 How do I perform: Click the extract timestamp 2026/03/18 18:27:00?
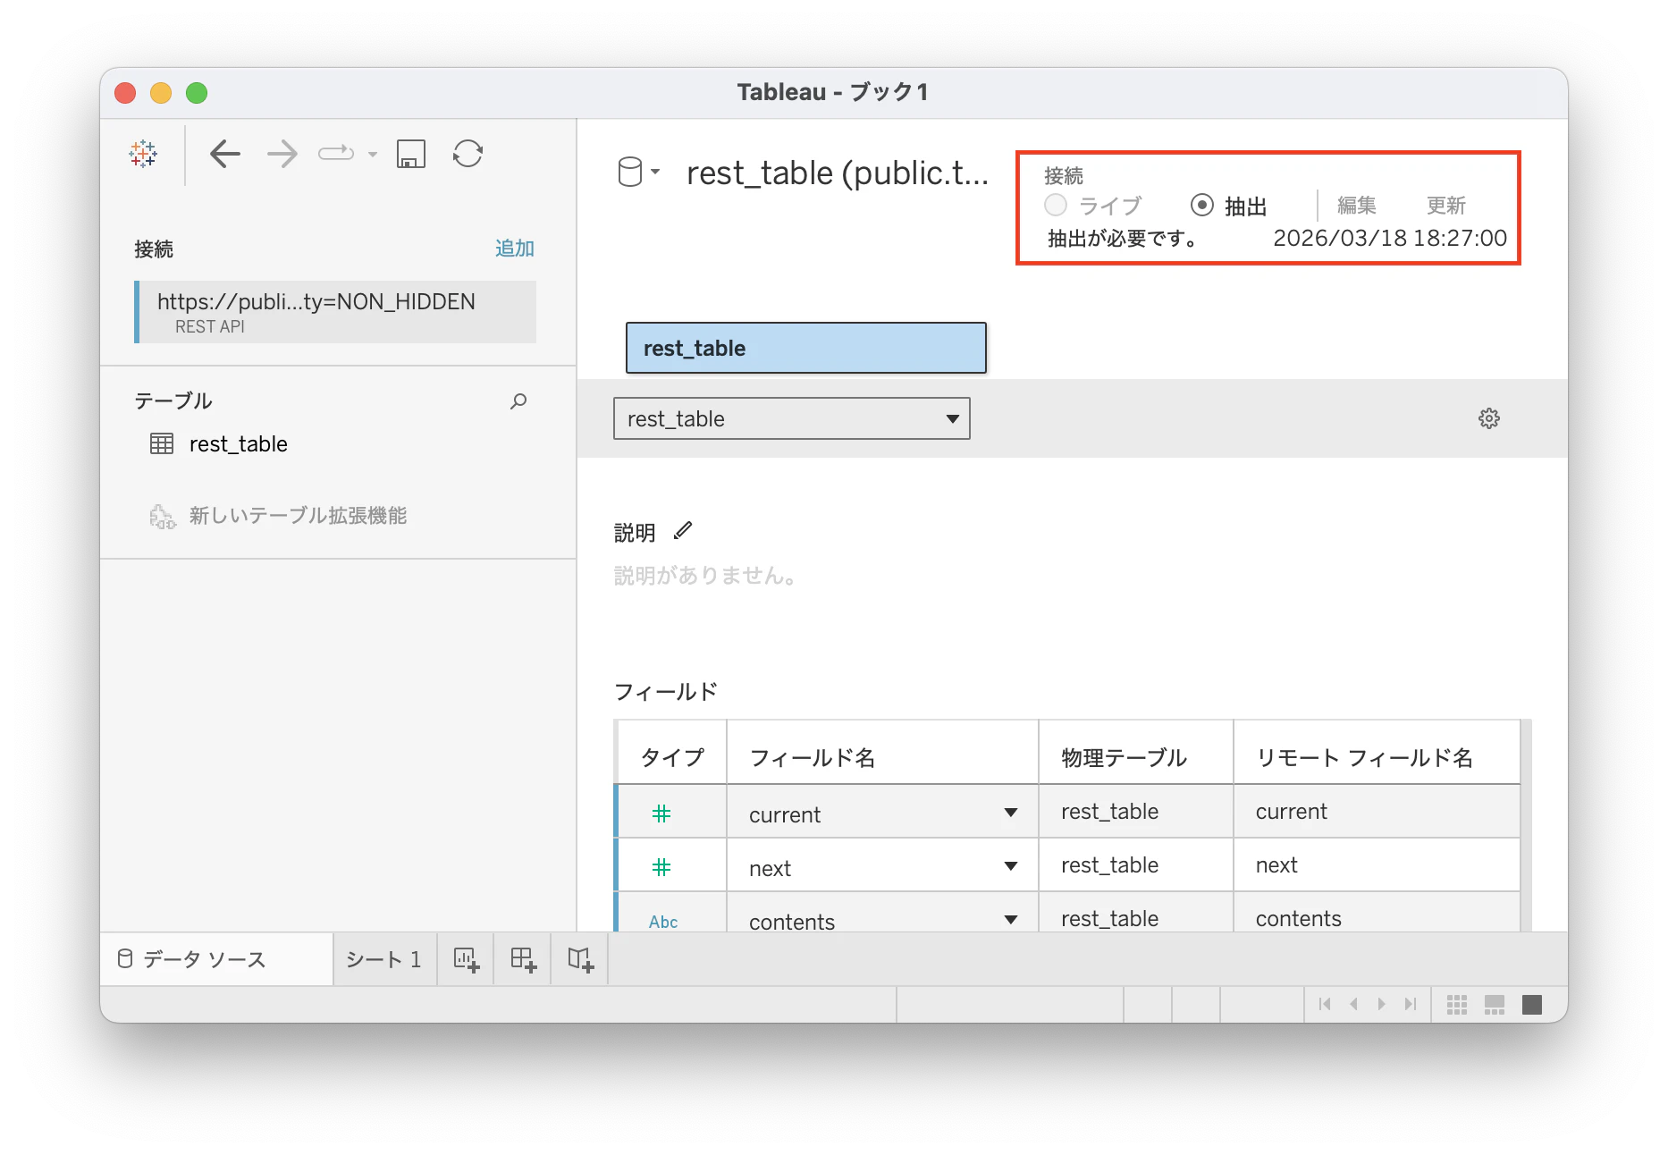[x=1390, y=238]
